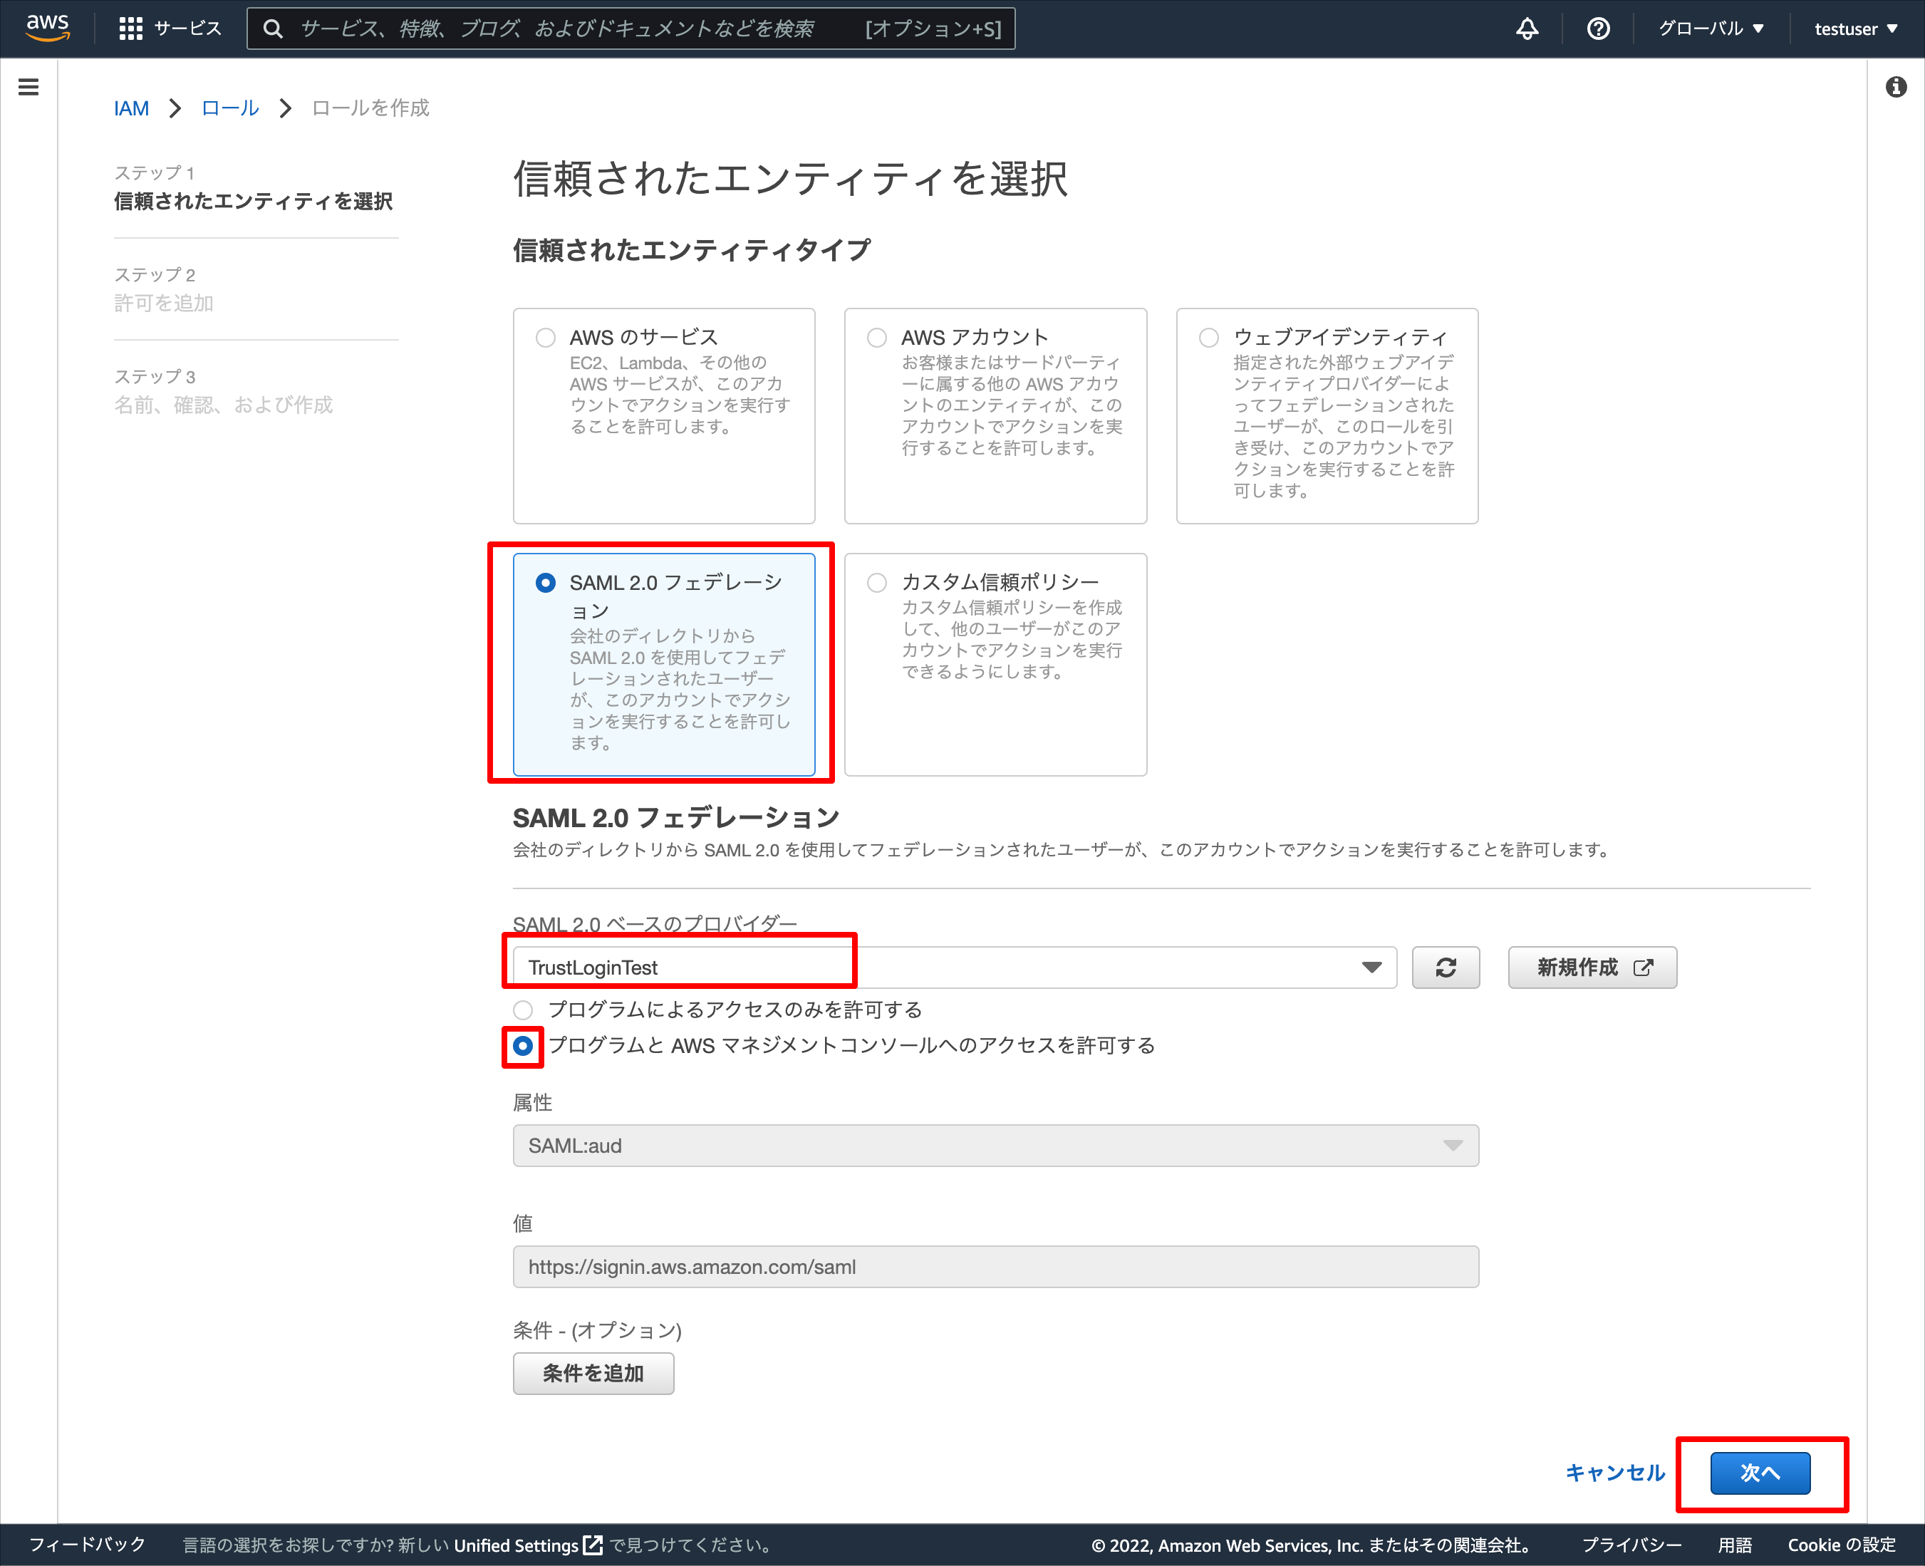The image size is (1925, 1566).
Task: Click the Unified Settings external link icon
Action: pos(593,1545)
